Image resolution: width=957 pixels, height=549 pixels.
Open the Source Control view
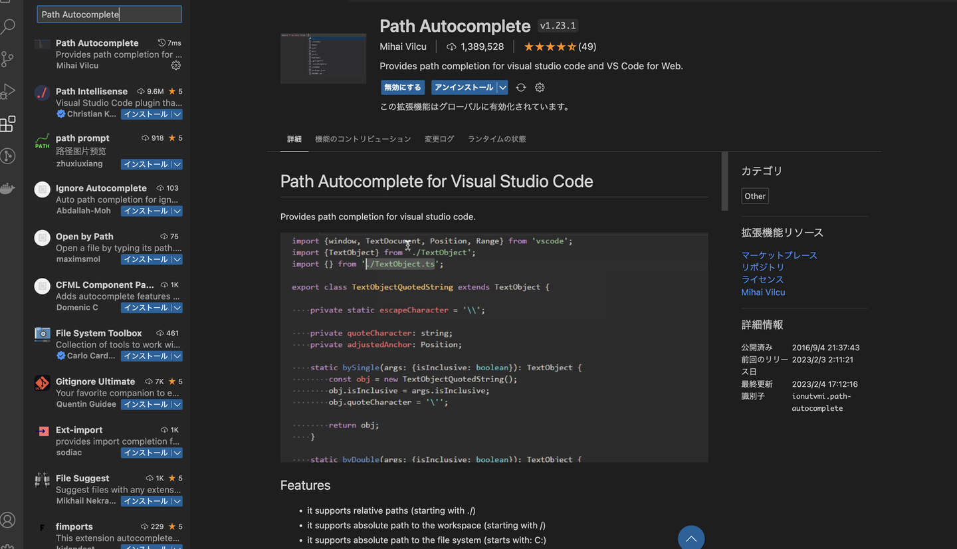click(x=8, y=59)
